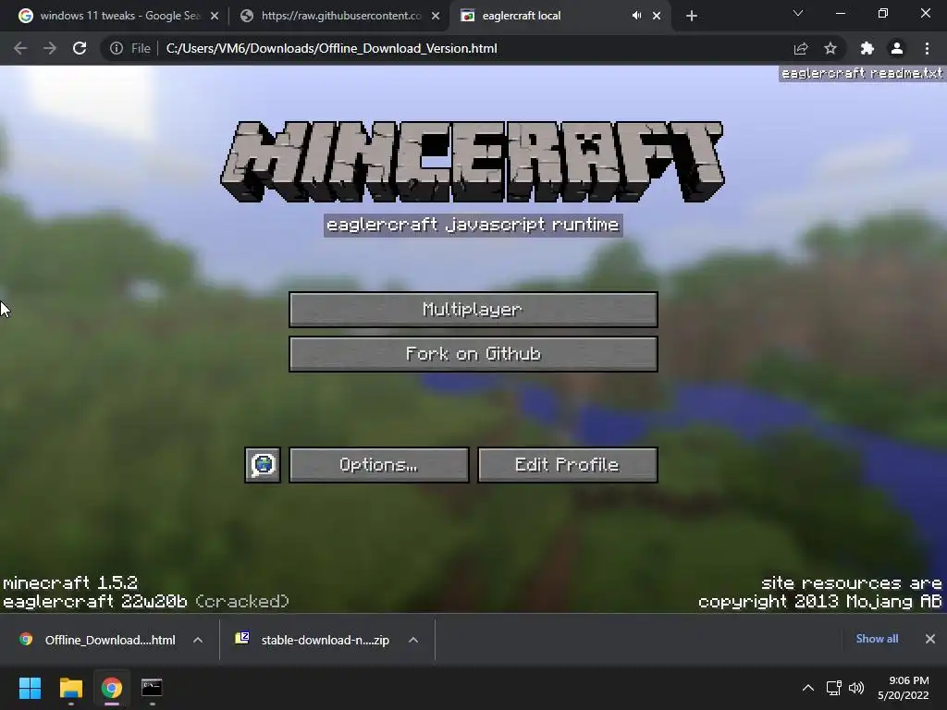This screenshot has height=710, width=947.
Task: Click the Edit Profile button
Action: tap(567, 465)
